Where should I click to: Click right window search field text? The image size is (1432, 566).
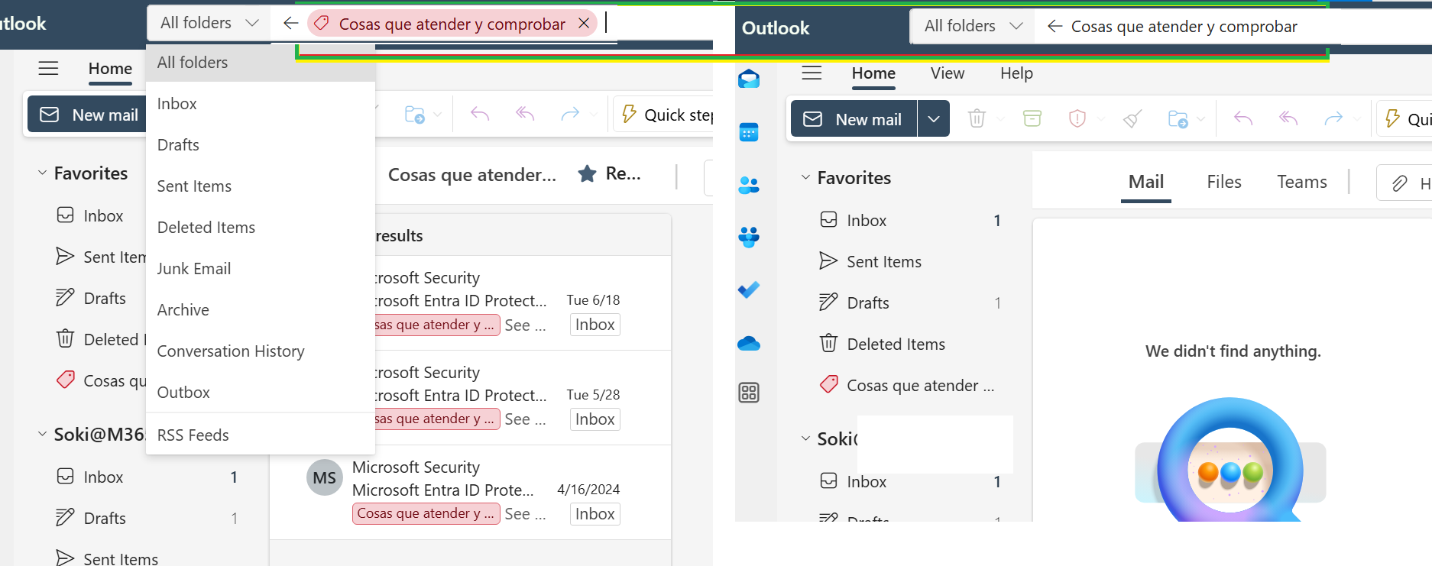tap(1184, 27)
